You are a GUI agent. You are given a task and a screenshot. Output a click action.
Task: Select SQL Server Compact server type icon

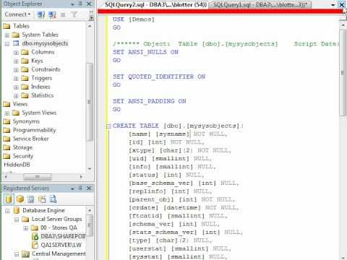coord(42,199)
